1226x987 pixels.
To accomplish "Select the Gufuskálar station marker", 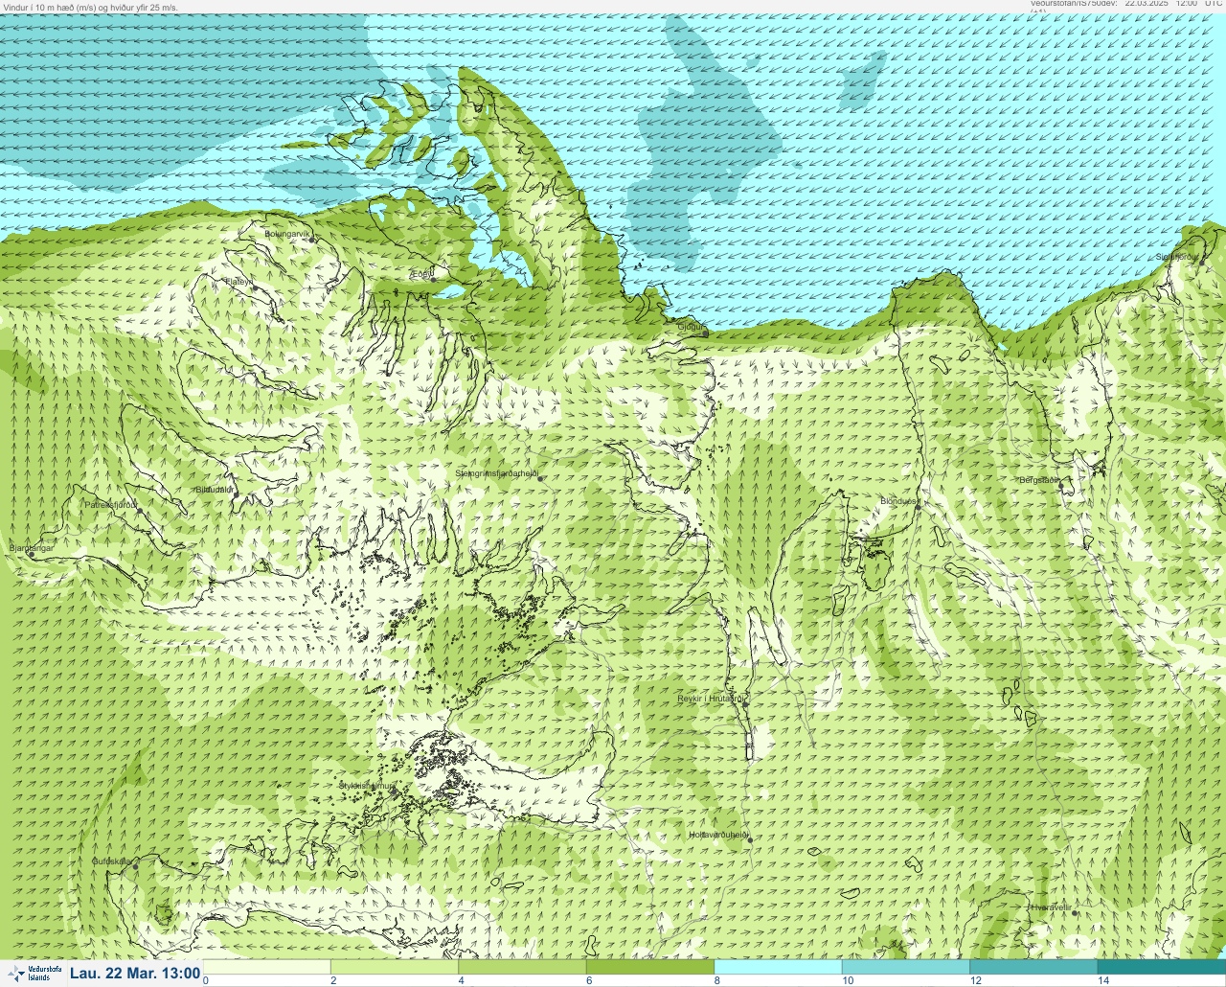I will tap(135, 866).
